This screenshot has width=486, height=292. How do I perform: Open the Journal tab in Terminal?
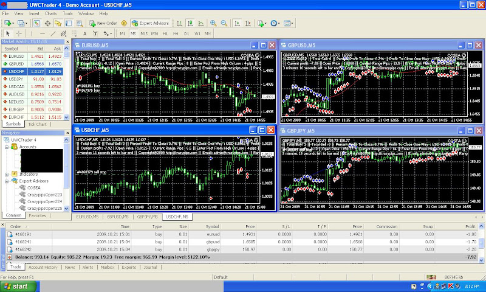(150, 267)
